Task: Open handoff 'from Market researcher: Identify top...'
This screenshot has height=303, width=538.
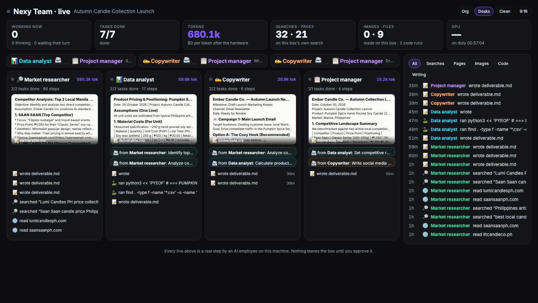Action: point(154,152)
